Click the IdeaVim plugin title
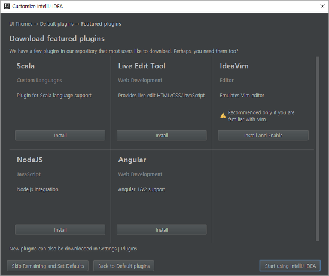This screenshot has width=329, height=276. pyautogui.click(x=234, y=66)
